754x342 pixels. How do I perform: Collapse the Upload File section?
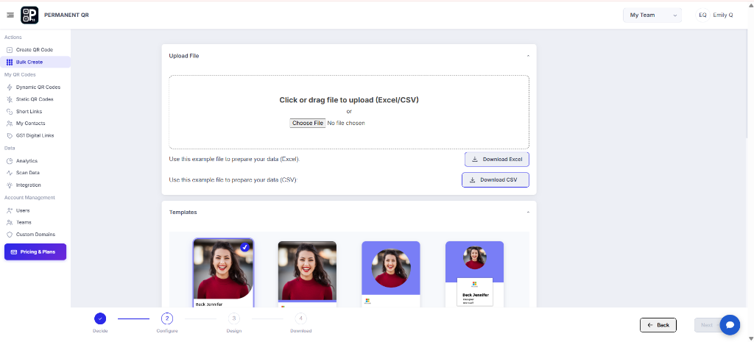[x=528, y=56]
